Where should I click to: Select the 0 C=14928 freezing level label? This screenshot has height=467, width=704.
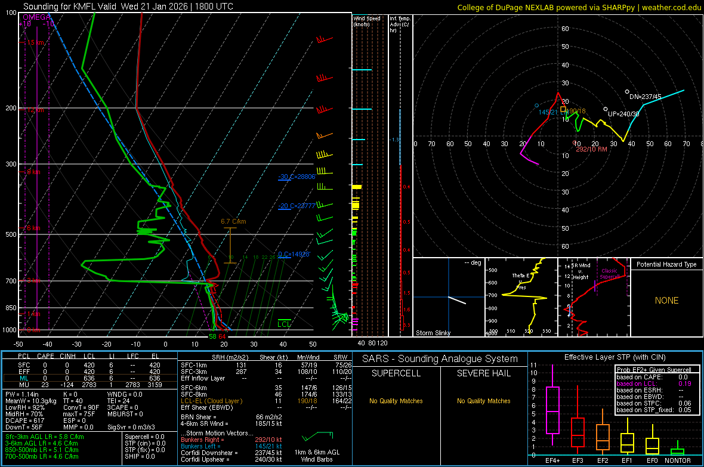point(294,254)
